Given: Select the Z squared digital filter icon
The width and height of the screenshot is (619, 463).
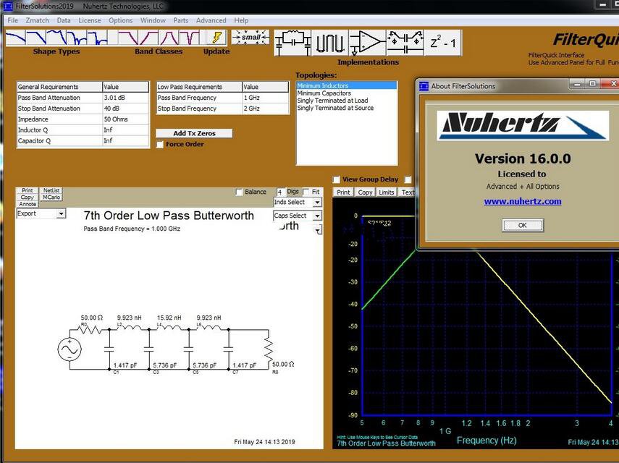Looking at the screenshot, I should [x=440, y=43].
